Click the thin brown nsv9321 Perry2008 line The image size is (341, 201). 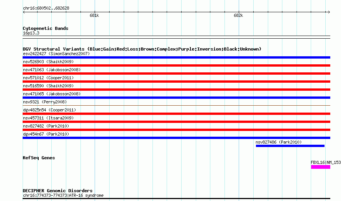coord(176,106)
